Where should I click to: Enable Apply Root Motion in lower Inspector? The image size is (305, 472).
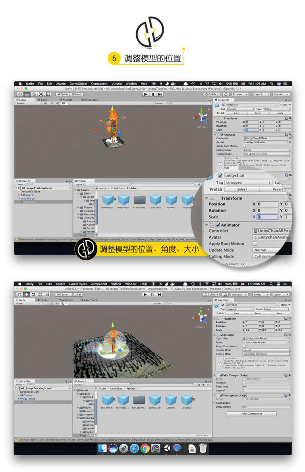pyautogui.click(x=244, y=346)
